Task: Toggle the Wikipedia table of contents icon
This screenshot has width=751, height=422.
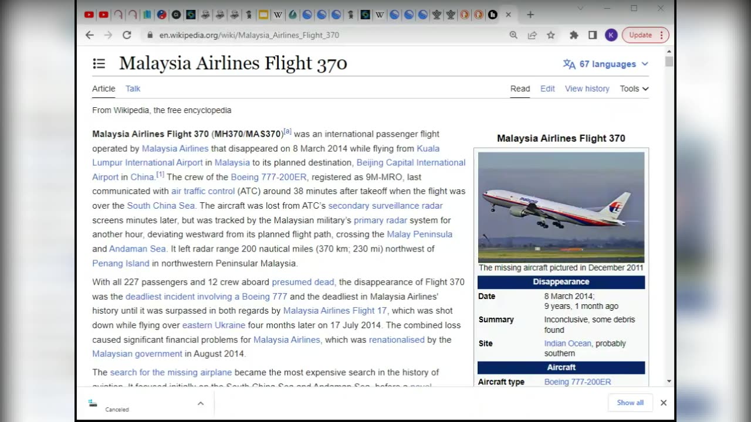Action: pyautogui.click(x=99, y=64)
